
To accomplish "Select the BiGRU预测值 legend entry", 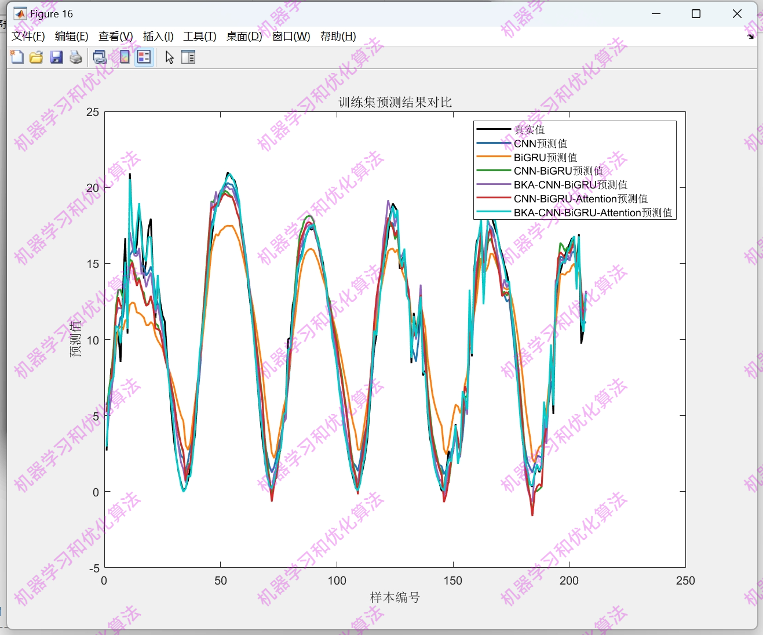I will 545,157.
